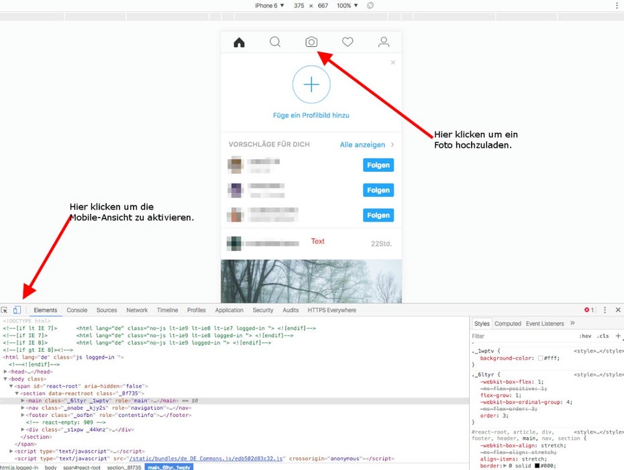Open the iPhone 6 device dropdown

click(270, 5)
